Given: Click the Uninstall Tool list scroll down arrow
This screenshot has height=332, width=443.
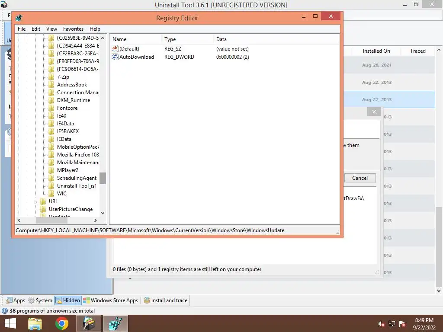Looking at the screenshot, I should pyautogui.click(x=439, y=290).
